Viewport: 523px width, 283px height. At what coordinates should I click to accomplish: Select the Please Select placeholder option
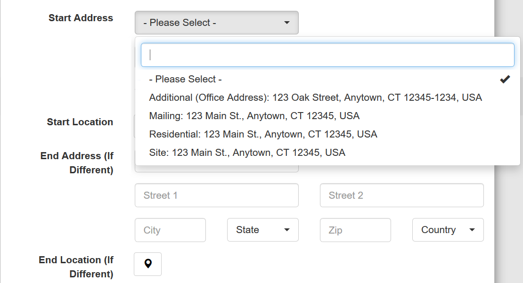(184, 79)
